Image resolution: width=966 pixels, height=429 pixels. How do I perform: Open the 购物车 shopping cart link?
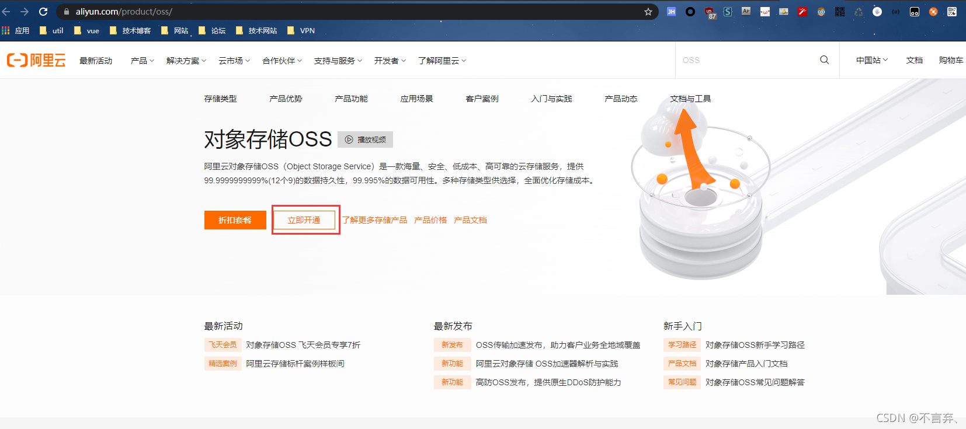[x=951, y=60]
